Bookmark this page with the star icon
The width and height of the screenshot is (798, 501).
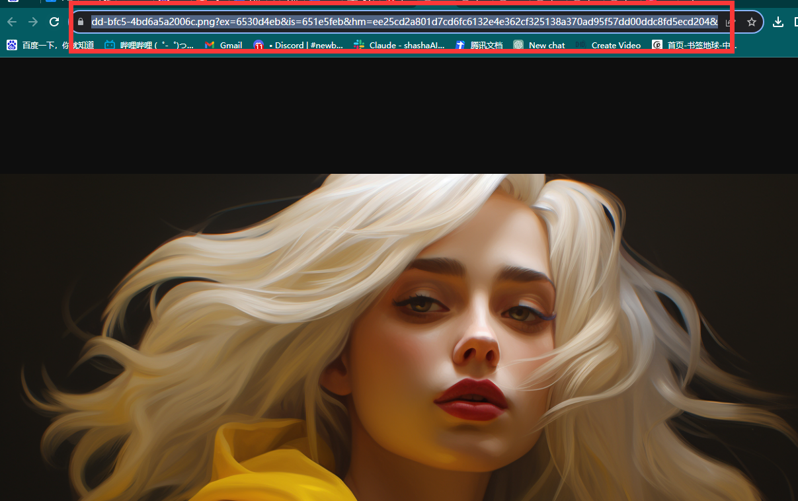(x=752, y=22)
